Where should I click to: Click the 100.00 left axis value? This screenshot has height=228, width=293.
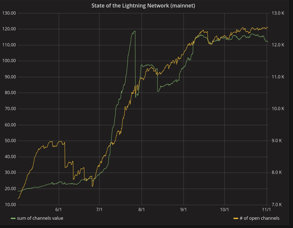point(9,61)
